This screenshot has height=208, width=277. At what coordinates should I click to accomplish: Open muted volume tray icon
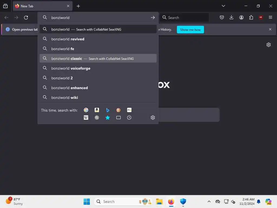[233, 201]
